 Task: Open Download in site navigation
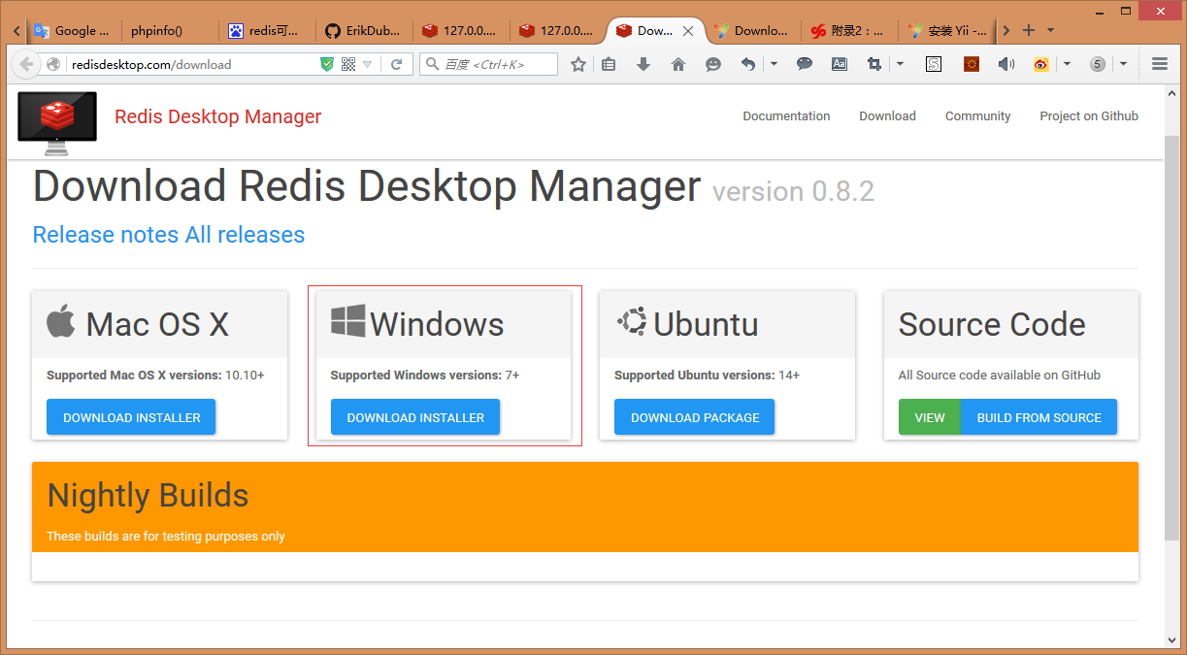887,115
